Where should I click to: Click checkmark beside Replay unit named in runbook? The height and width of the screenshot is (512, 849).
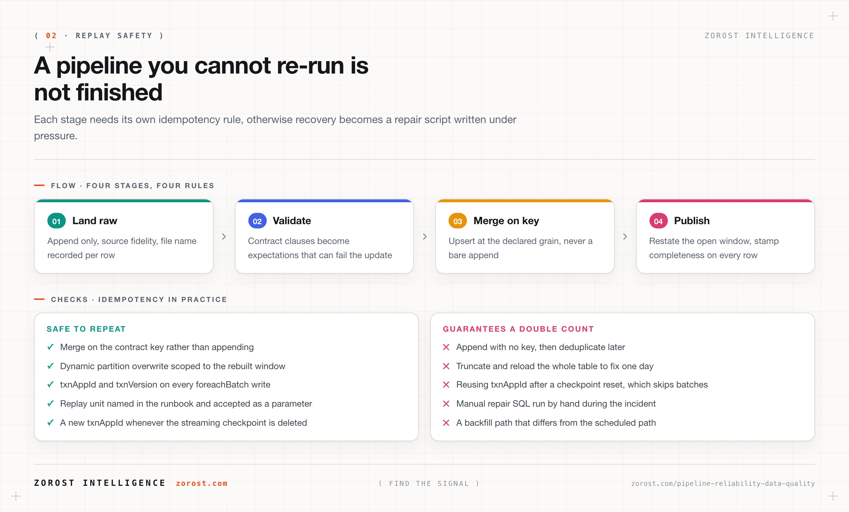coord(51,404)
